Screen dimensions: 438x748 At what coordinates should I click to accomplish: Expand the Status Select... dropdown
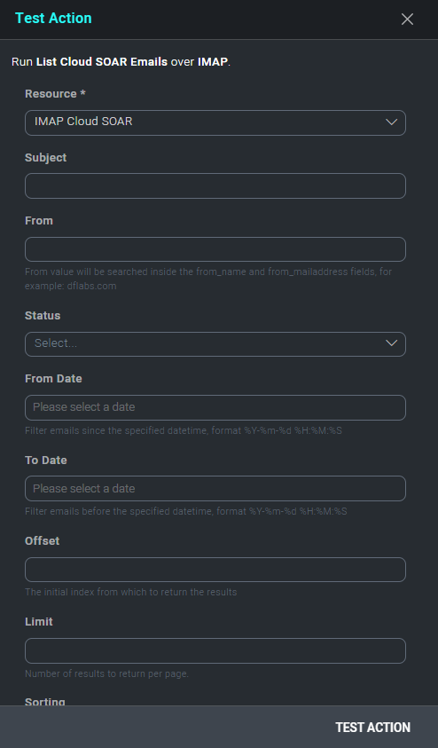(x=215, y=344)
